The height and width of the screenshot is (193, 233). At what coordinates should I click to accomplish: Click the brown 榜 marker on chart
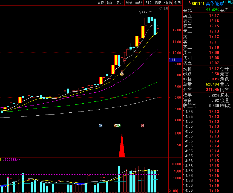(x=116, y=126)
